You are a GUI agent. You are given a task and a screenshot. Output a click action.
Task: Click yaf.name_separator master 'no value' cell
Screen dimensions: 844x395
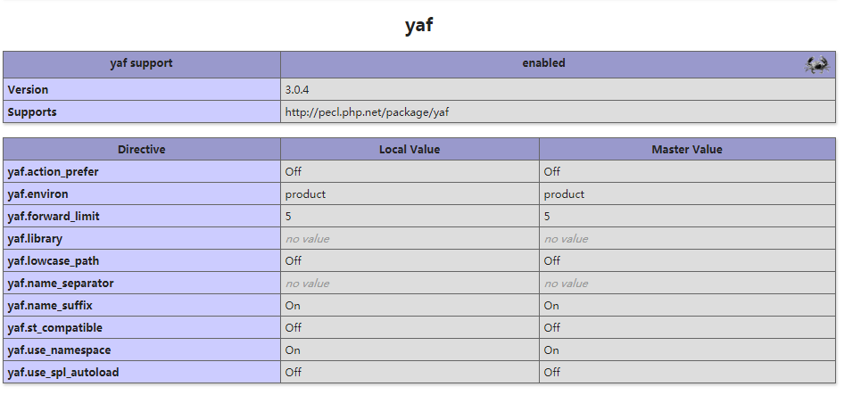[566, 284]
